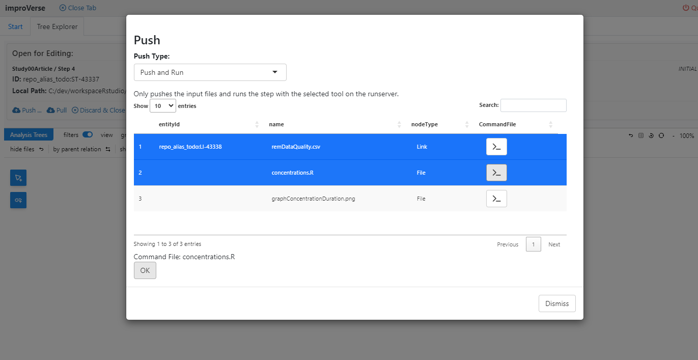Click the undo arrow in tree toolbar
Viewport: 698px width, 360px height.
tap(631, 135)
